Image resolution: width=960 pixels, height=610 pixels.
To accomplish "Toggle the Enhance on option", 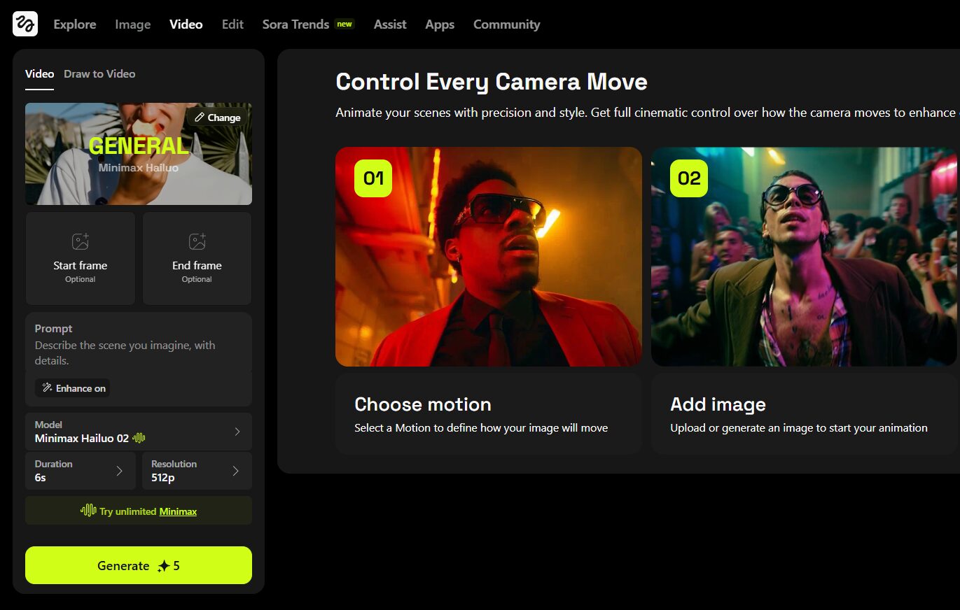I will [73, 388].
